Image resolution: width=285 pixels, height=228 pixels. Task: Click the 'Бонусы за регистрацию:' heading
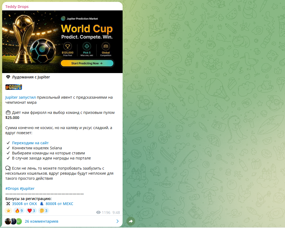(28, 199)
